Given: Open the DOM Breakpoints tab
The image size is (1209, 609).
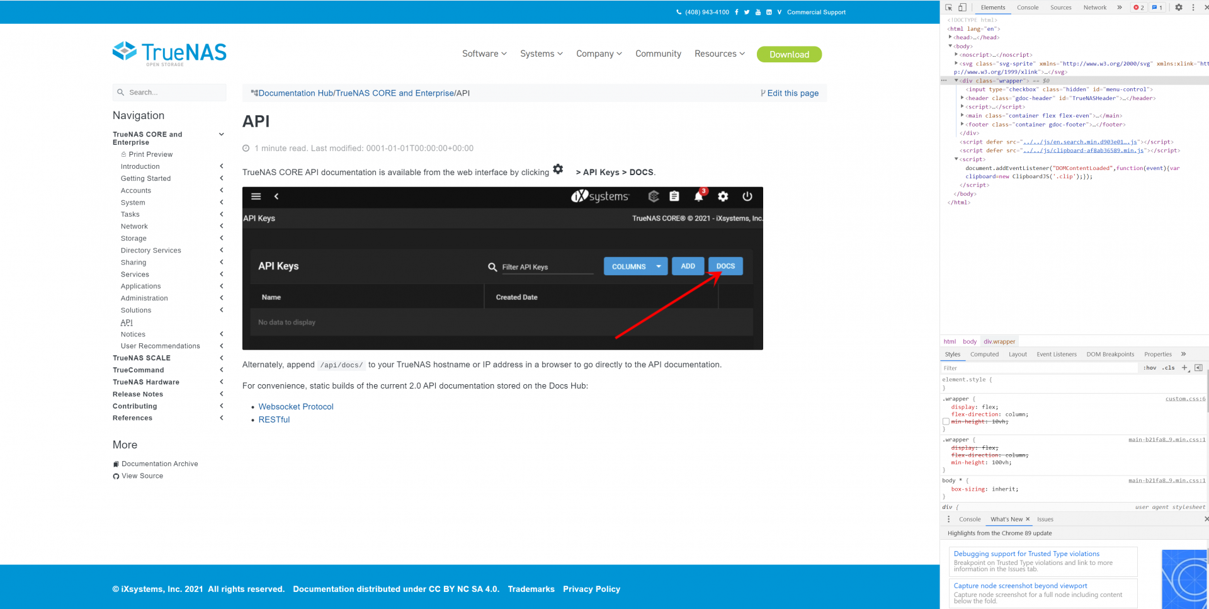Looking at the screenshot, I should [x=1110, y=355].
